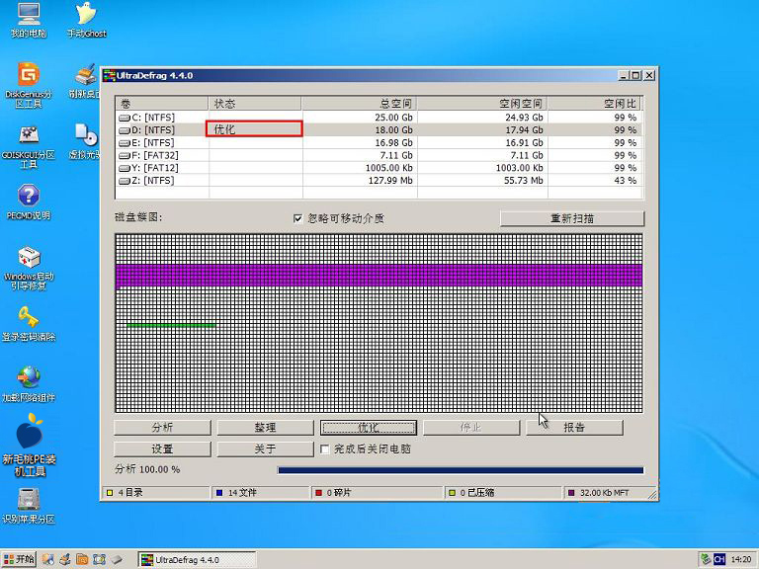Screen dimensions: 759x569
Task: Click blue 14 文件 legend swatch
Action: (219, 493)
